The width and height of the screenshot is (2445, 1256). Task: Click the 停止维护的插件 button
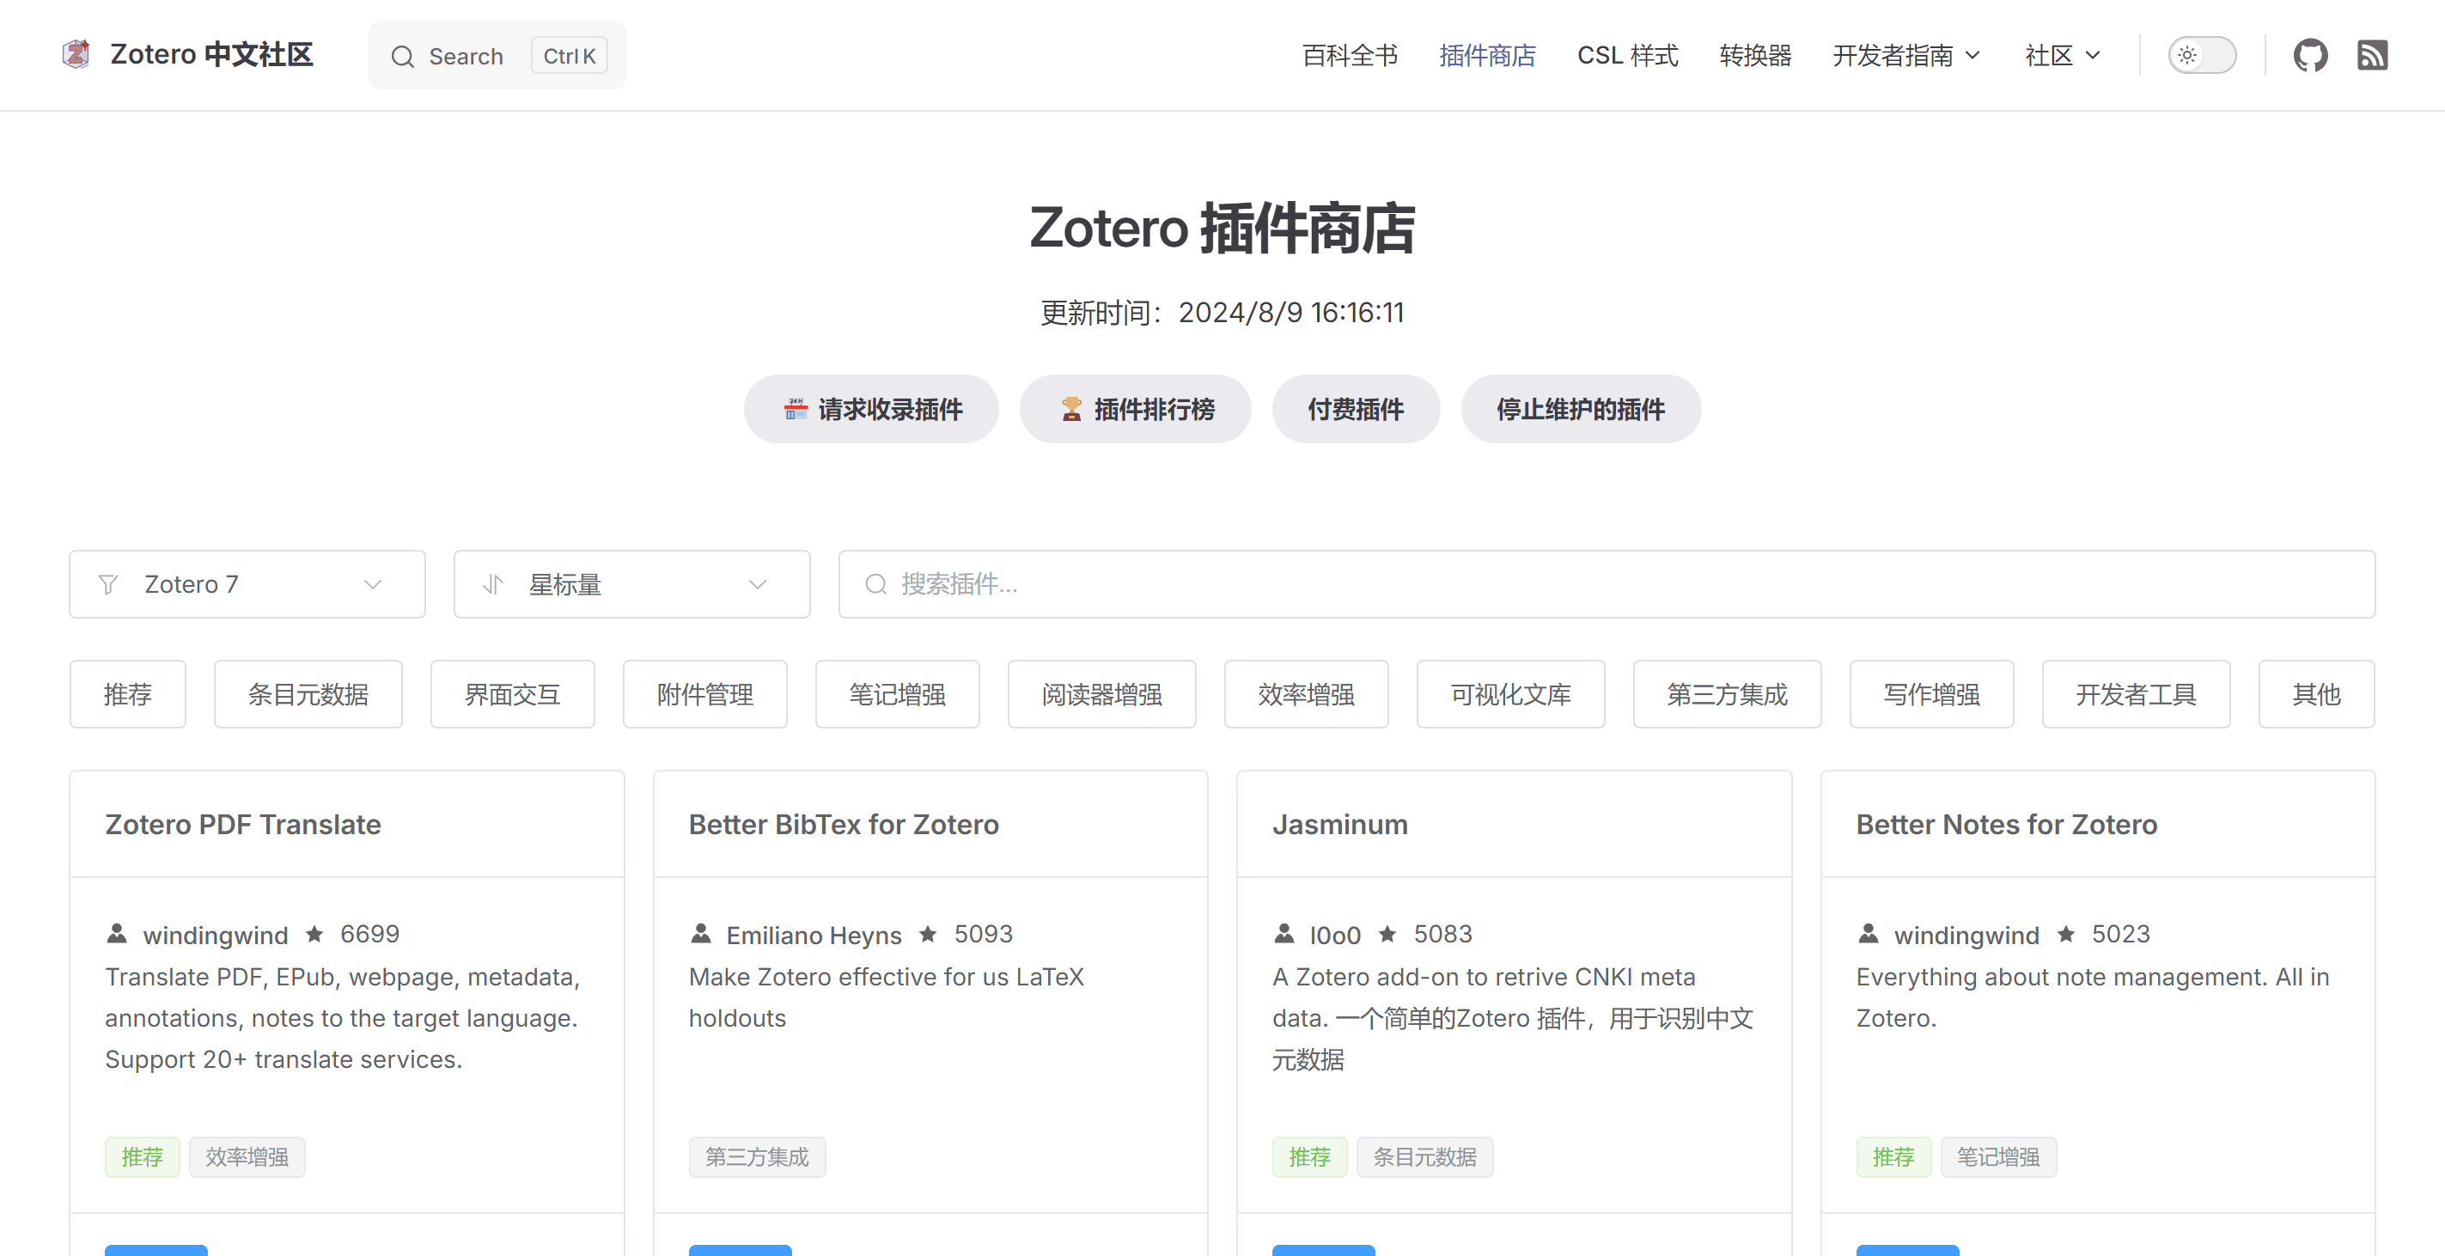click(x=1581, y=409)
